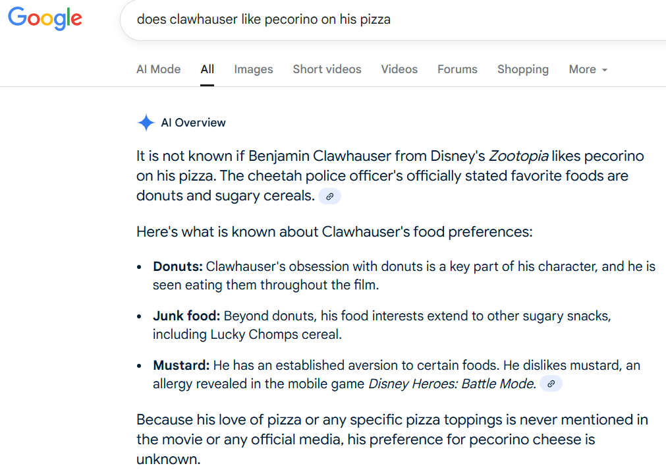Image resolution: width=666 pixels, height=470 pixels.
Task: Click the Donuts bullet heading
Action: point(178,266)
